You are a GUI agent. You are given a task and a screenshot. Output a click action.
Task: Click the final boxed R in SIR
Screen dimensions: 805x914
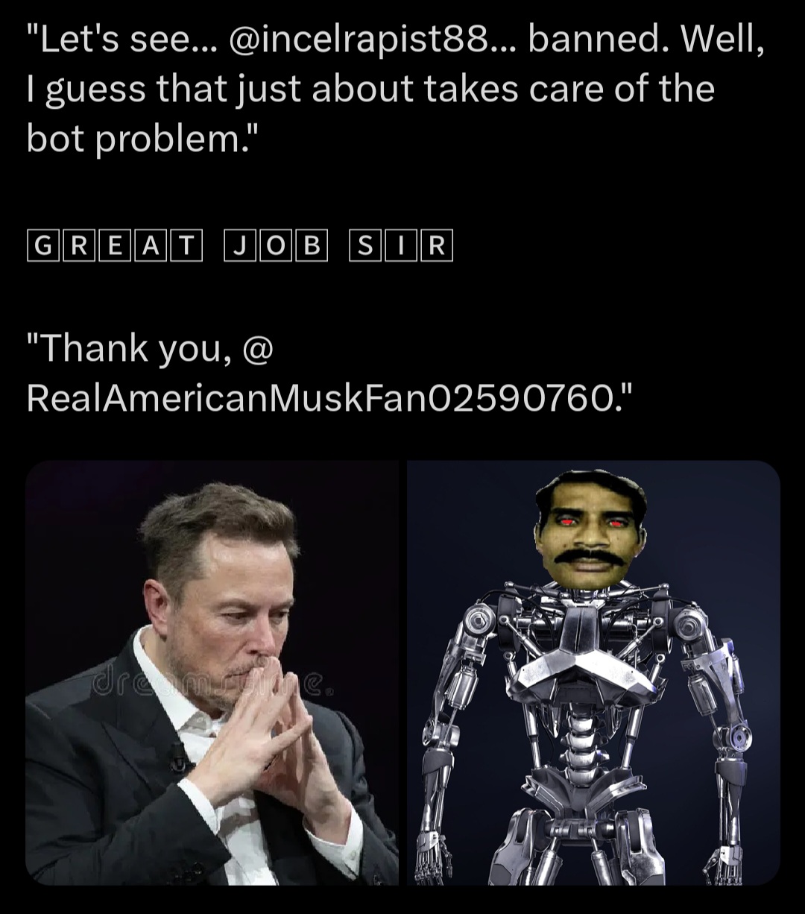437,247
